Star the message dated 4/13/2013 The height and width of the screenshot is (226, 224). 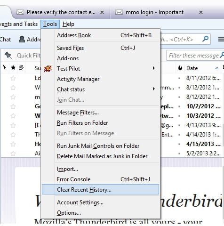click(x=13, y=125)
